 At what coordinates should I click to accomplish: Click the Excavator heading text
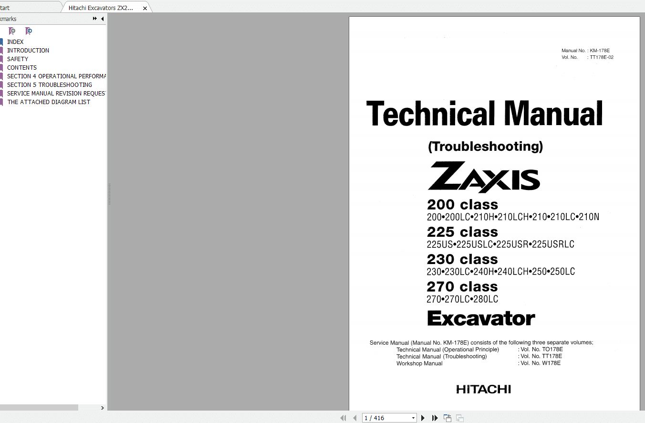pyautogui.click(x=481, y=318)
